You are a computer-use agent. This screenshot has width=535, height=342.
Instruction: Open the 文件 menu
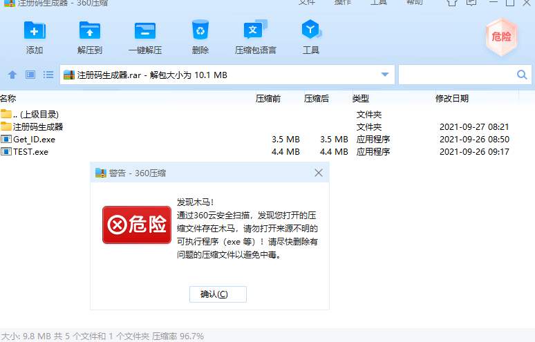tap(307, 2)
